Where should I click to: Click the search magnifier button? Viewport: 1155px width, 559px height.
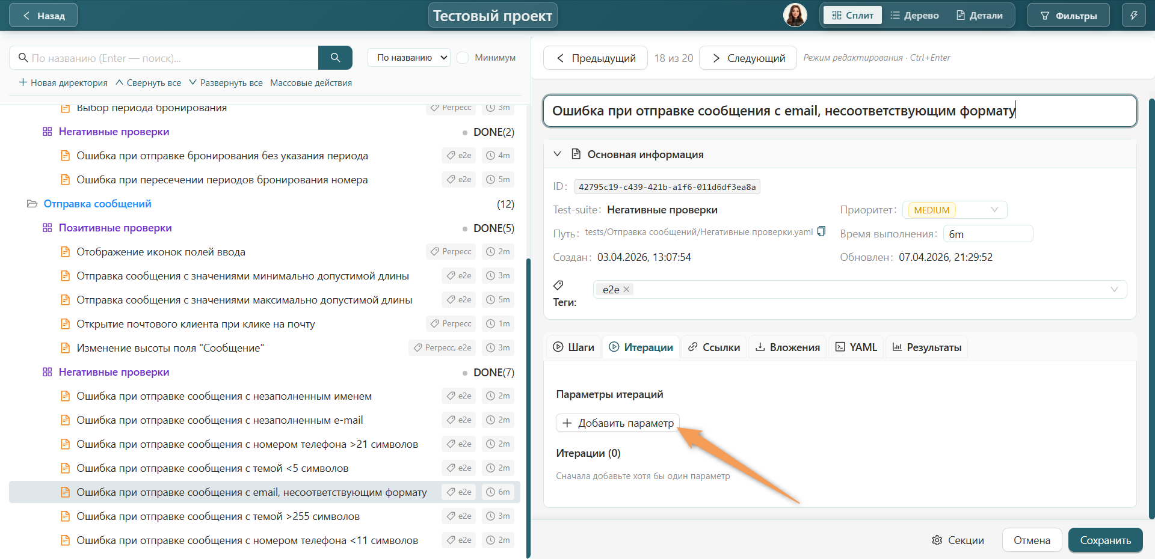tap(335, 58)
